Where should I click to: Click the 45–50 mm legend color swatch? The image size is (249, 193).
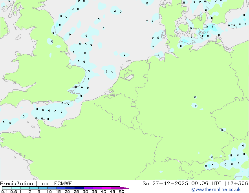click(115, 188)
